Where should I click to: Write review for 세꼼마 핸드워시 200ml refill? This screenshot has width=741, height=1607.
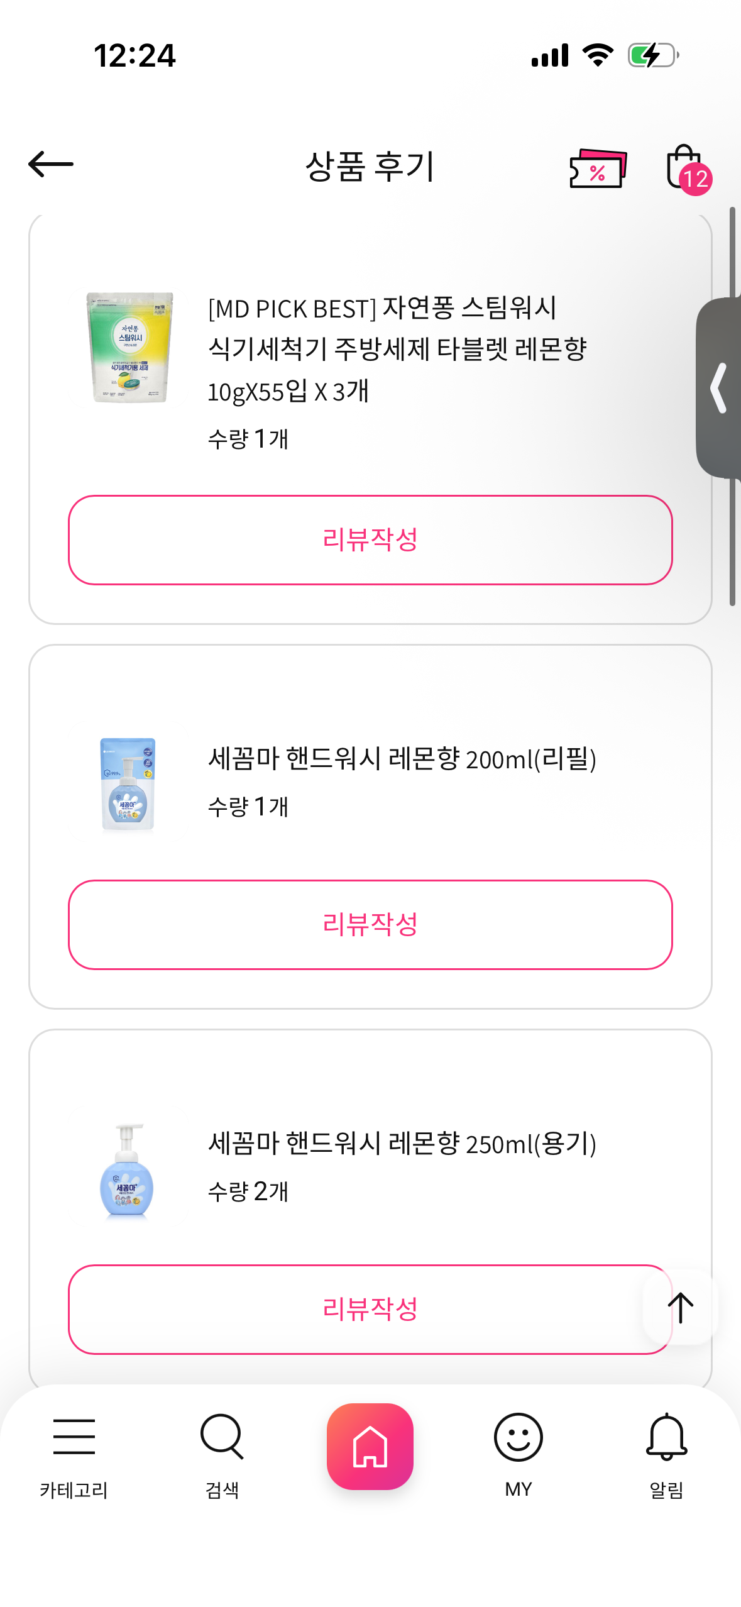pyautogui.click(x=370, y=924)
